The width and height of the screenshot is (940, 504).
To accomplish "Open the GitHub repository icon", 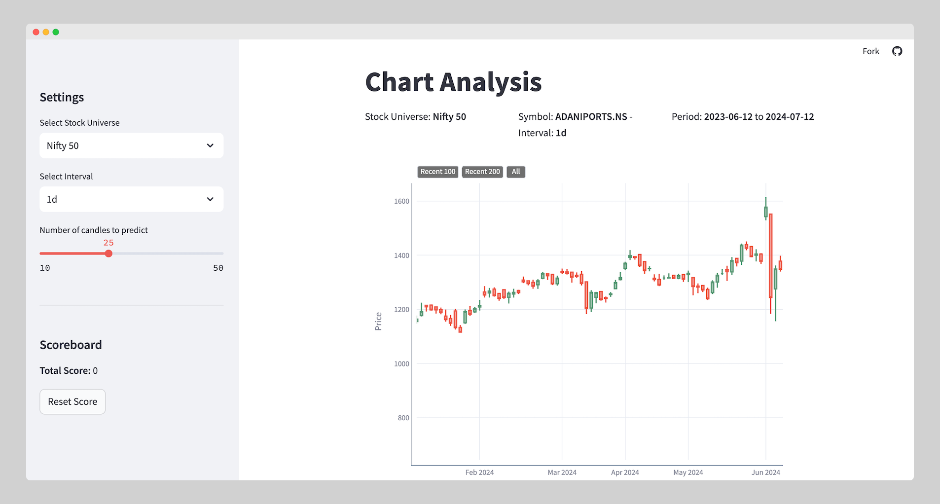I will click(x=897, y=51).
